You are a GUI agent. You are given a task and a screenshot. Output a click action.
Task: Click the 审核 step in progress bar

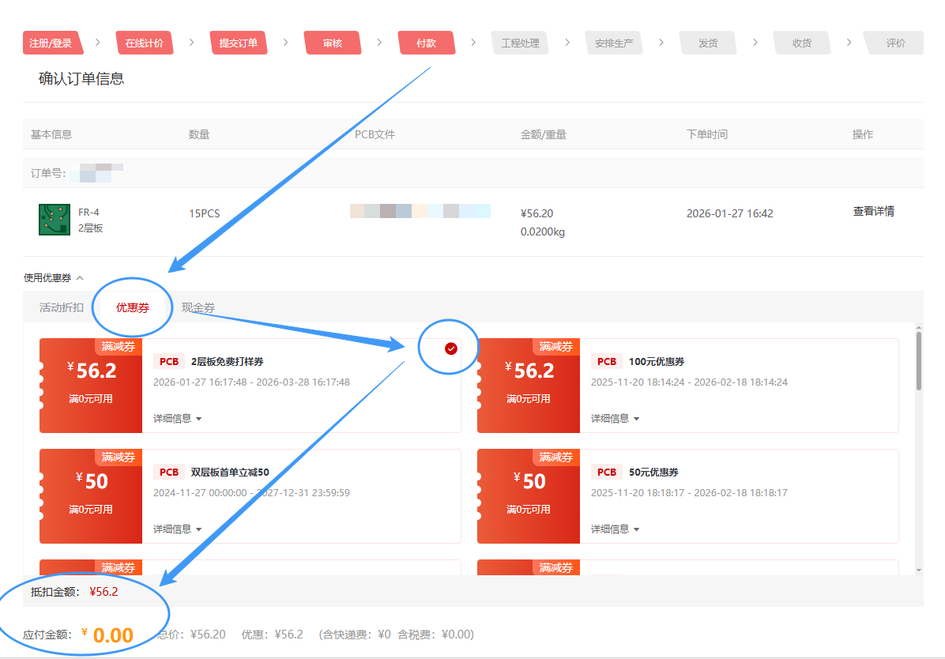click(x=333, y=43)
